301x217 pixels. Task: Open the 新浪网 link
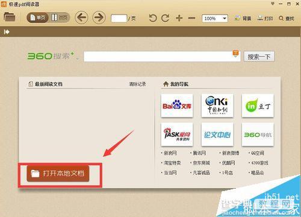click(170, 153)
